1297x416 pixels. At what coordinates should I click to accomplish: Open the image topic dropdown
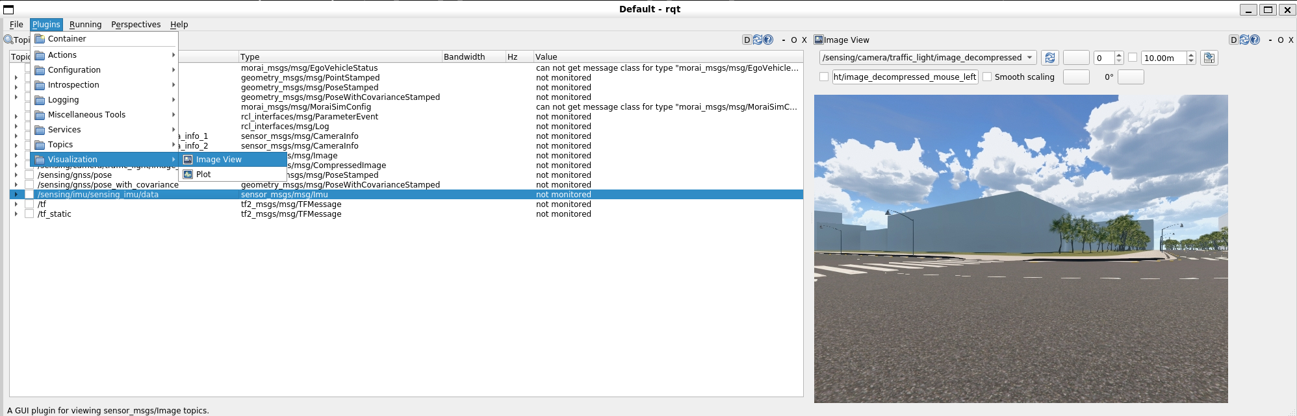pyautogui.click(x=927, y=58)
